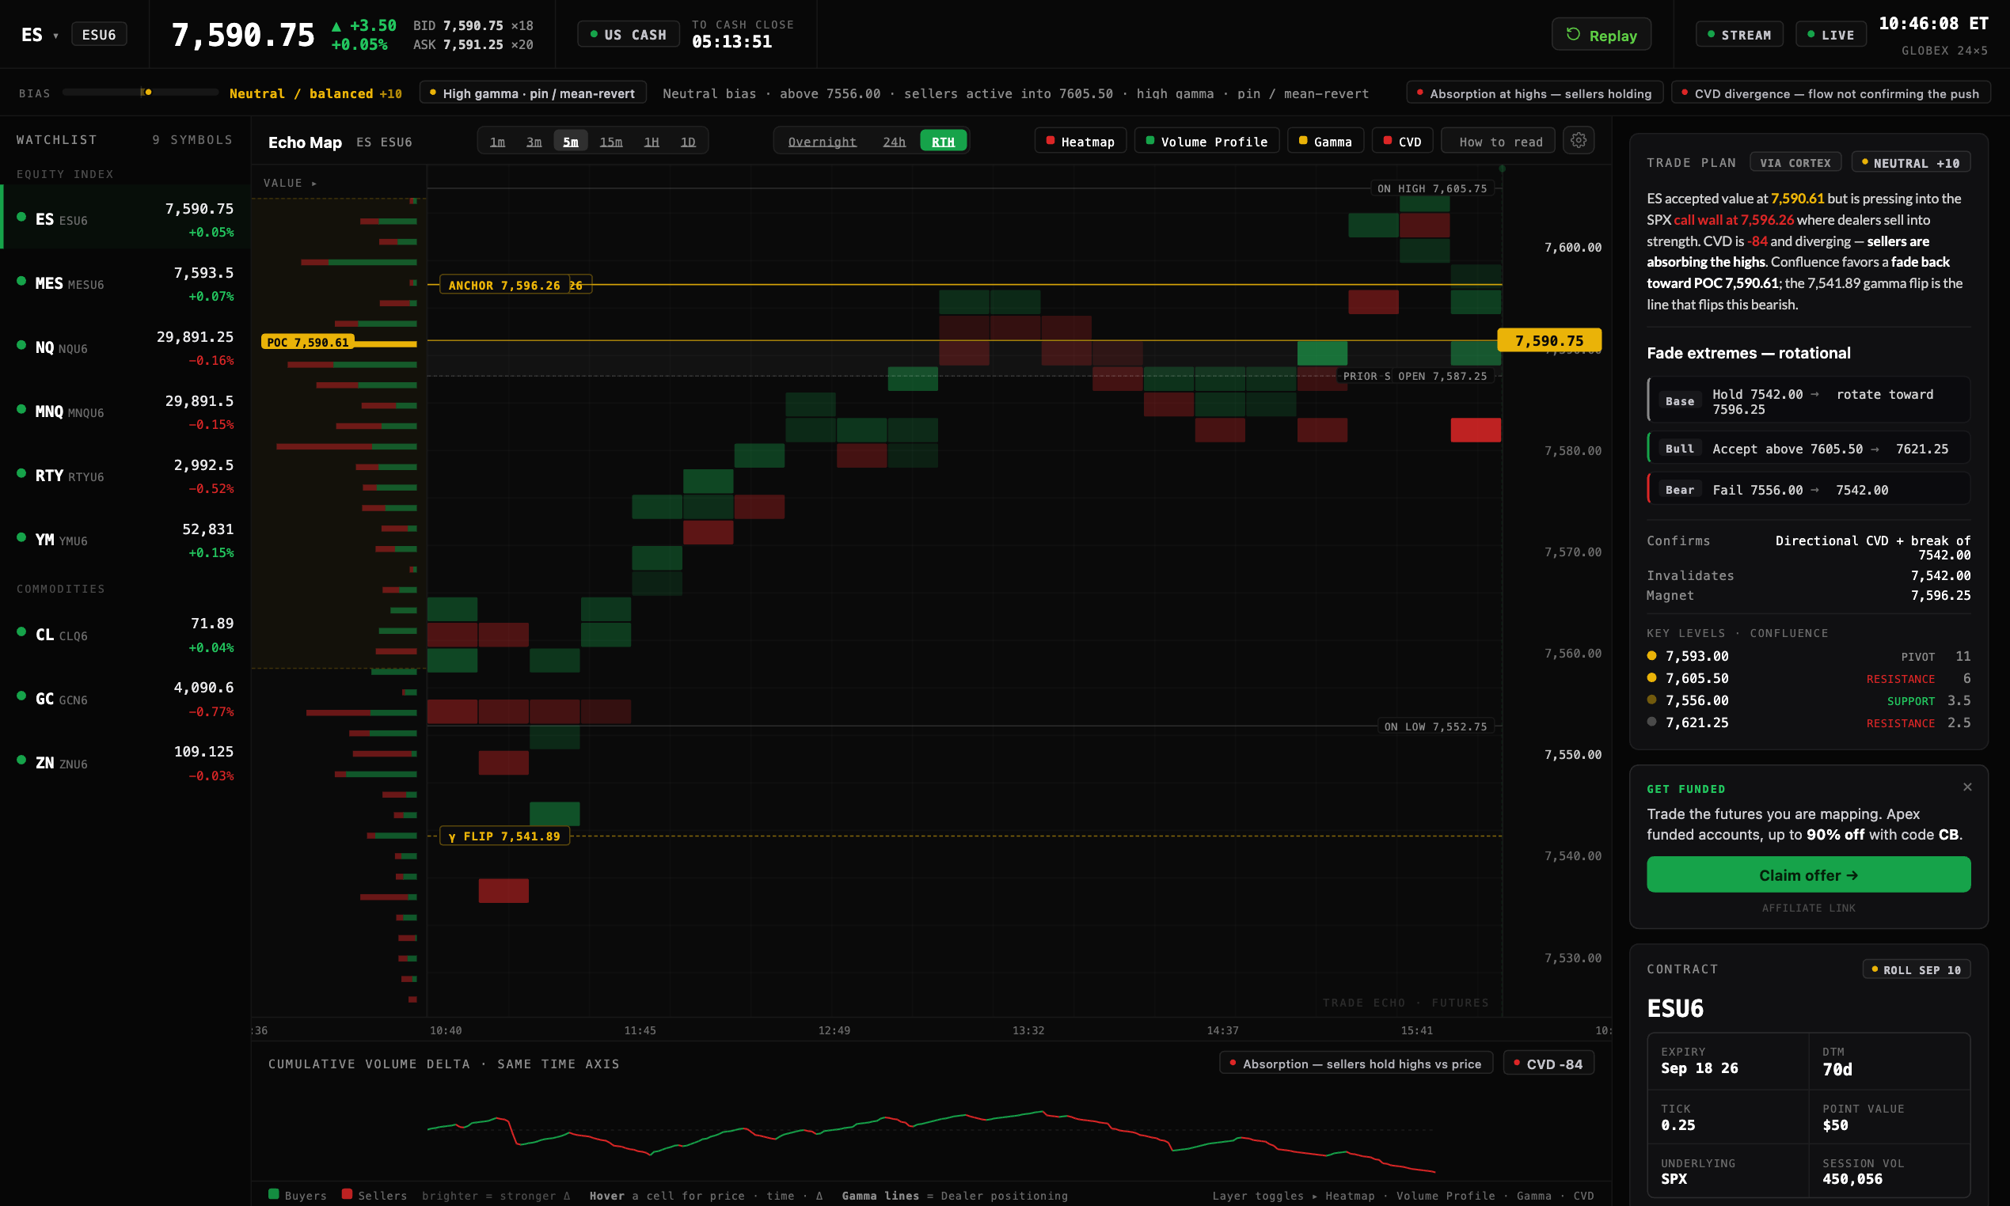
Task: Click the ON HIGH 7,605.75 label
Action: tap(1431, 188)
